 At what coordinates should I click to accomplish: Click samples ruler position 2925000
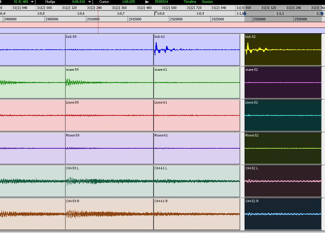coord(218,19)
